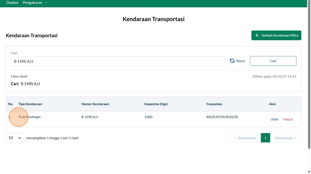The height and width of the screenshot is (174, 311).
Task: Click the scrollbar down arrow
Action: pyautogui.click(x=309, y=172)
